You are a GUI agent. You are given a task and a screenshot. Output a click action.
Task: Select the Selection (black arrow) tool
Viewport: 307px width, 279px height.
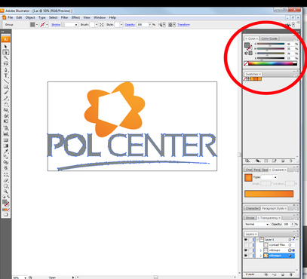(5, 47)
